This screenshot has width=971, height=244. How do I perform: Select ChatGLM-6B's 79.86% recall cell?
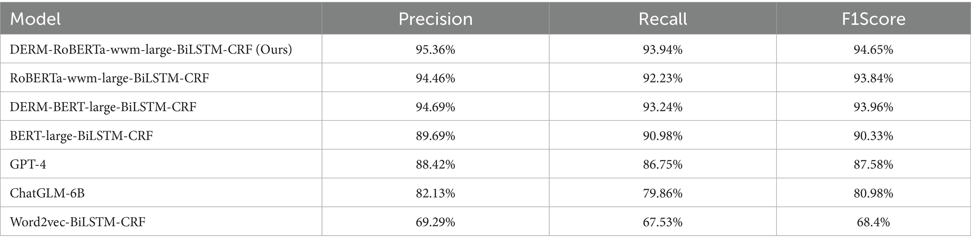click(662, 193)
